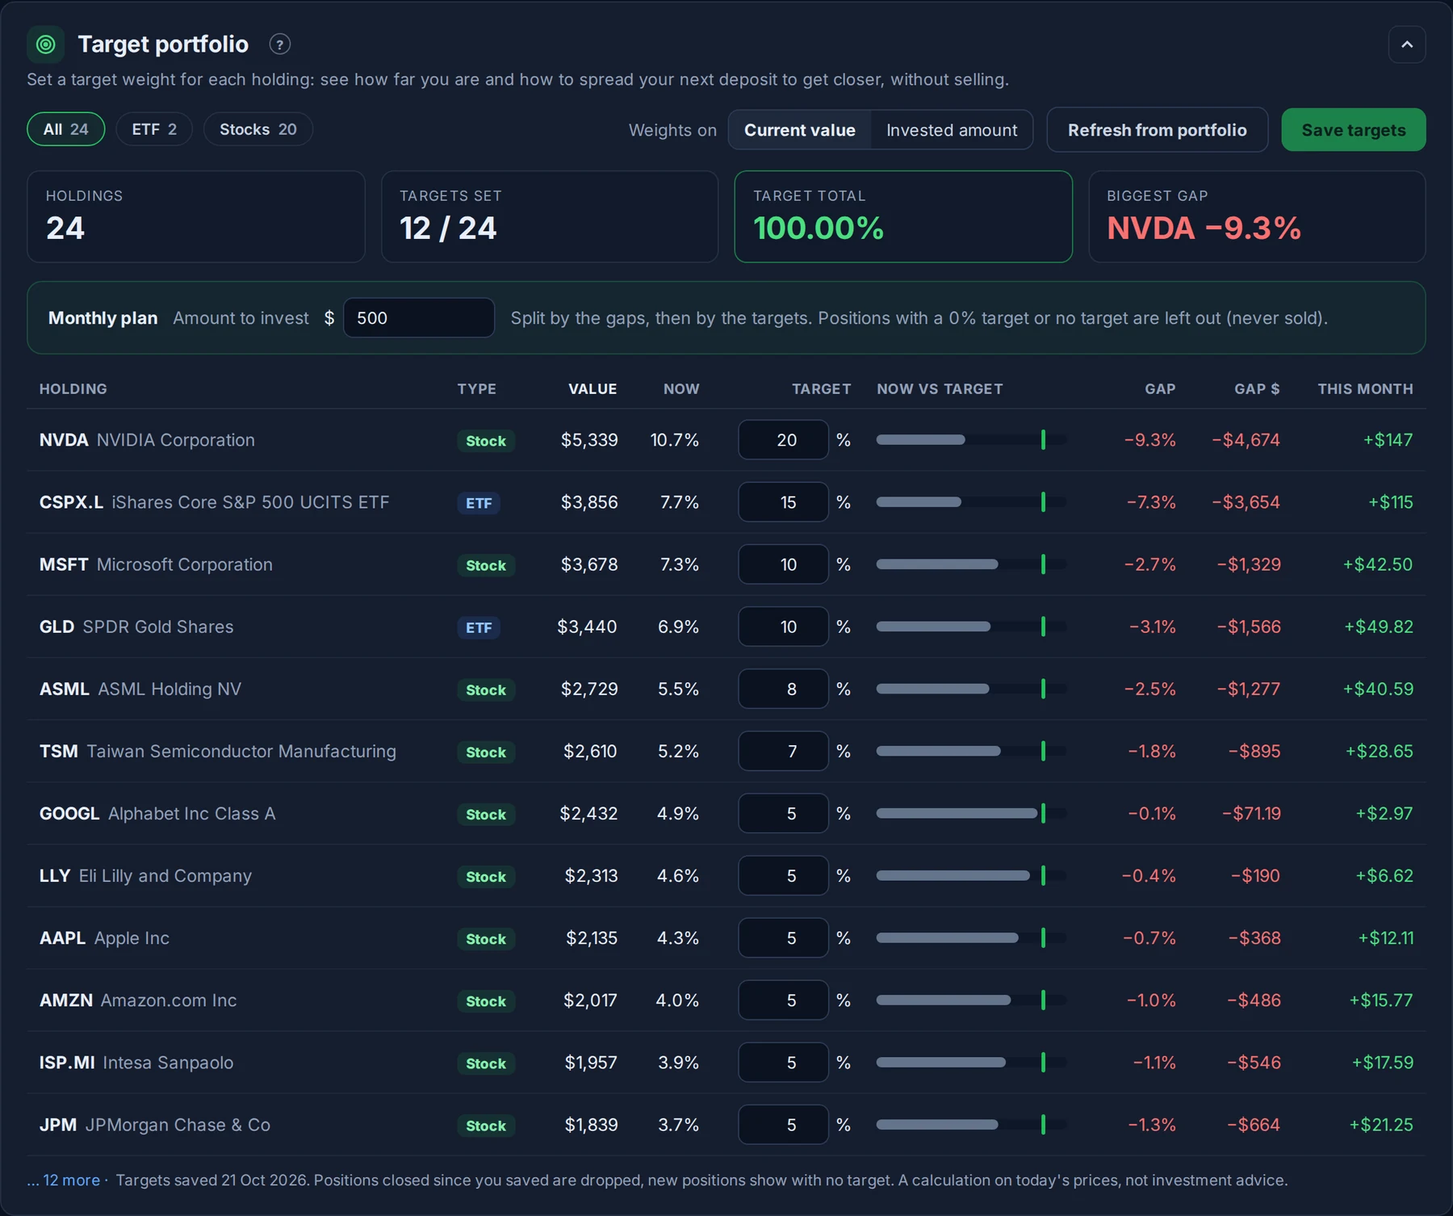Click the ETF badge for GLD
The width and height of the screenshot is (1453, 1216).
479,627
